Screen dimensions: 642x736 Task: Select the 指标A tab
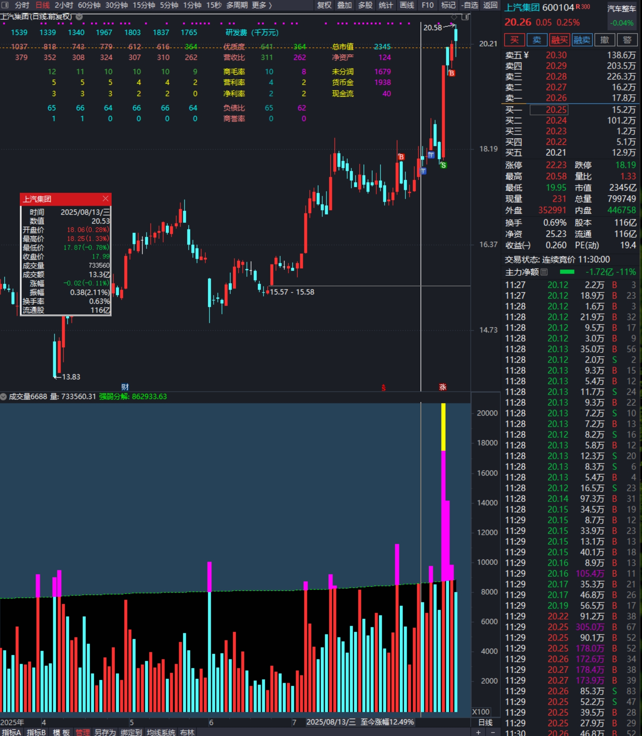coord(11,732)
